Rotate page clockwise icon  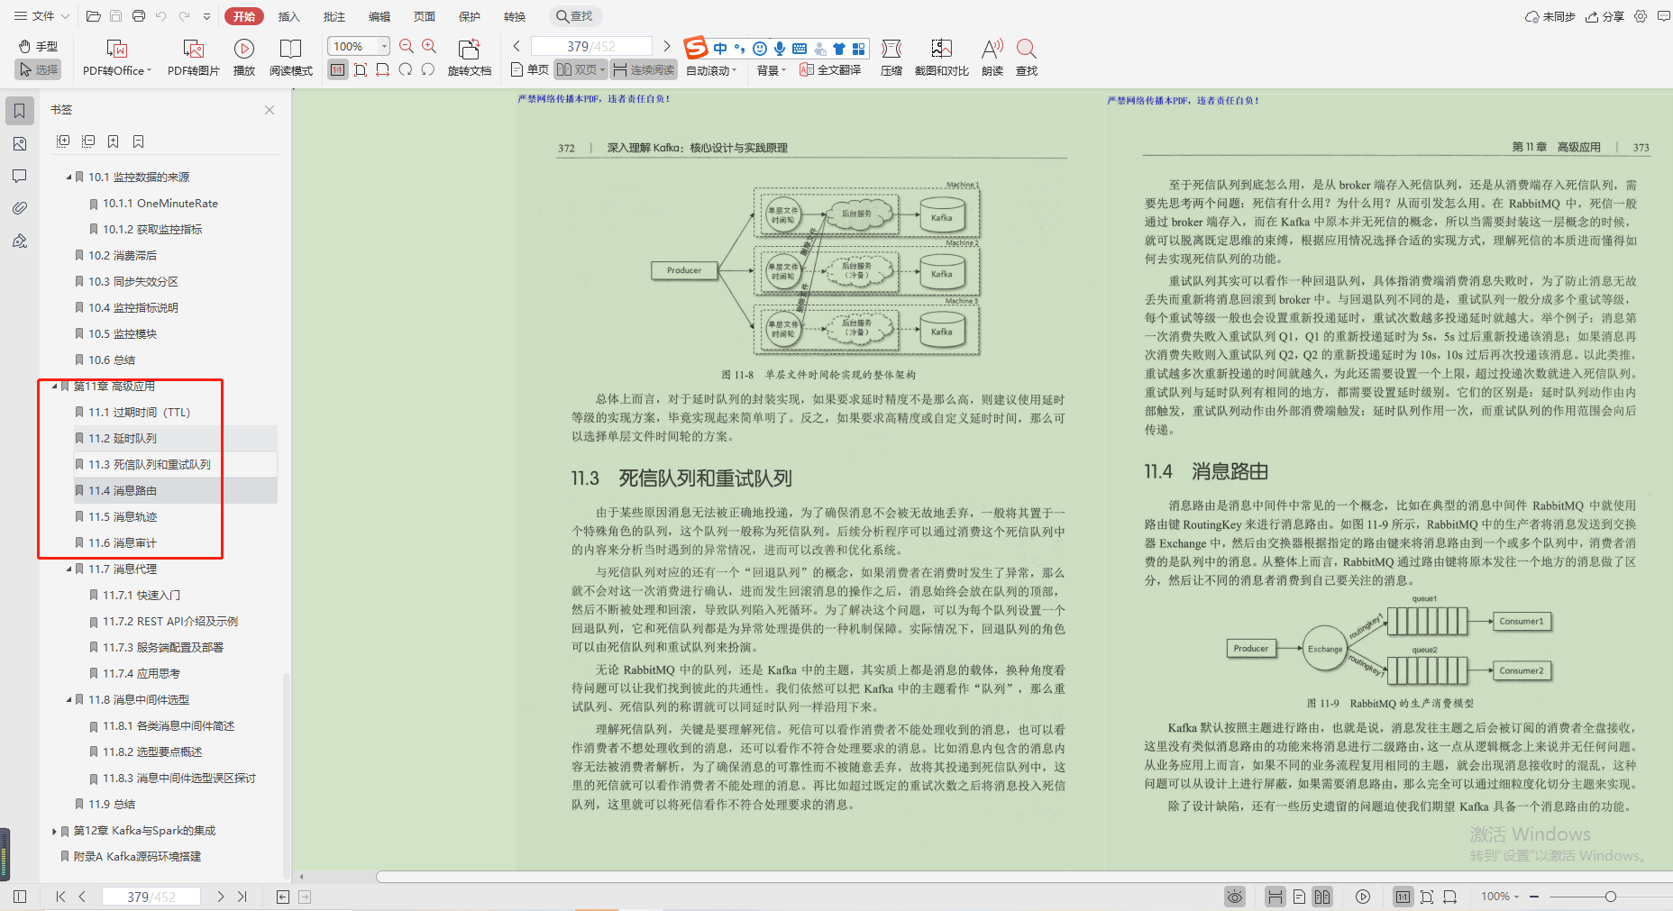tap(406, 69)
